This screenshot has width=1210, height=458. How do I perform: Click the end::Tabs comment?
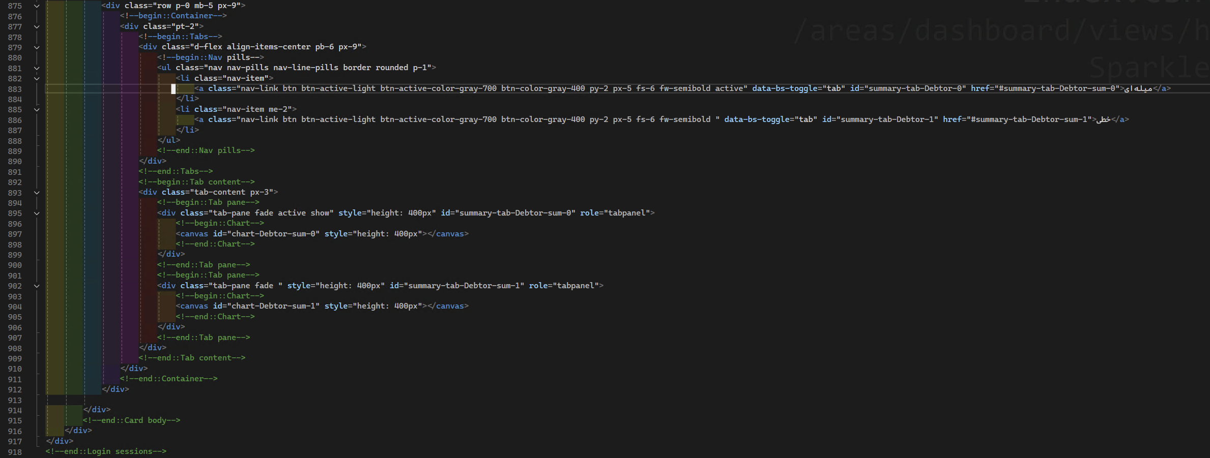pos(176,171)
